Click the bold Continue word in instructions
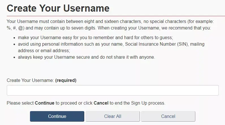 (x=44, y=103)
